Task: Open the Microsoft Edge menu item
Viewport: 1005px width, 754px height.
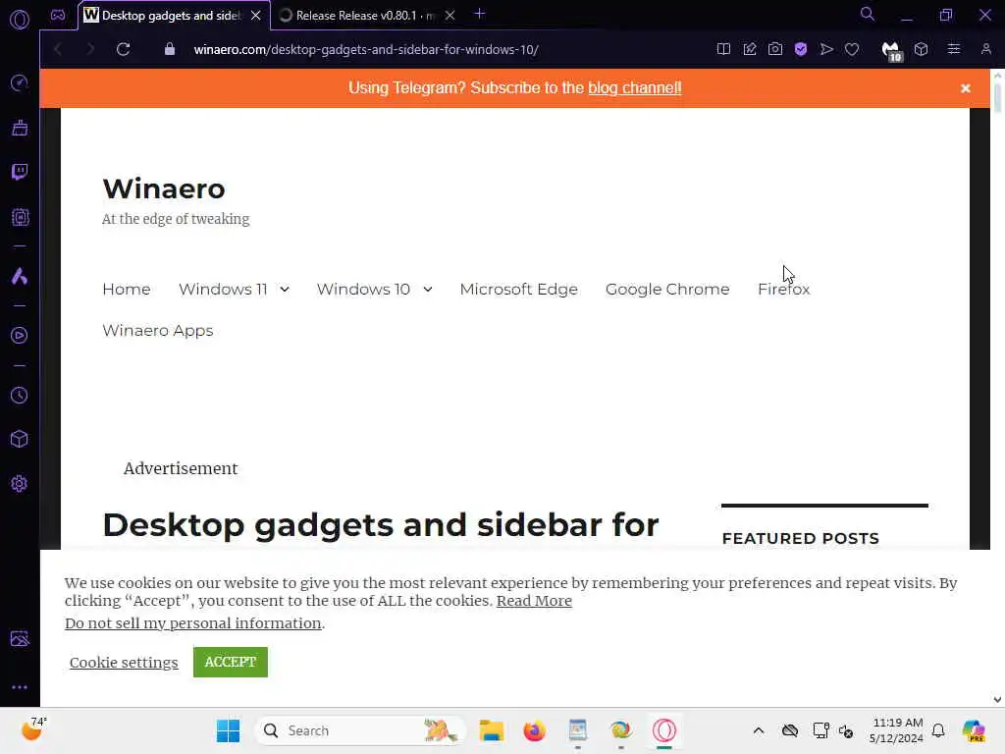Action: (x=518, y=290)
